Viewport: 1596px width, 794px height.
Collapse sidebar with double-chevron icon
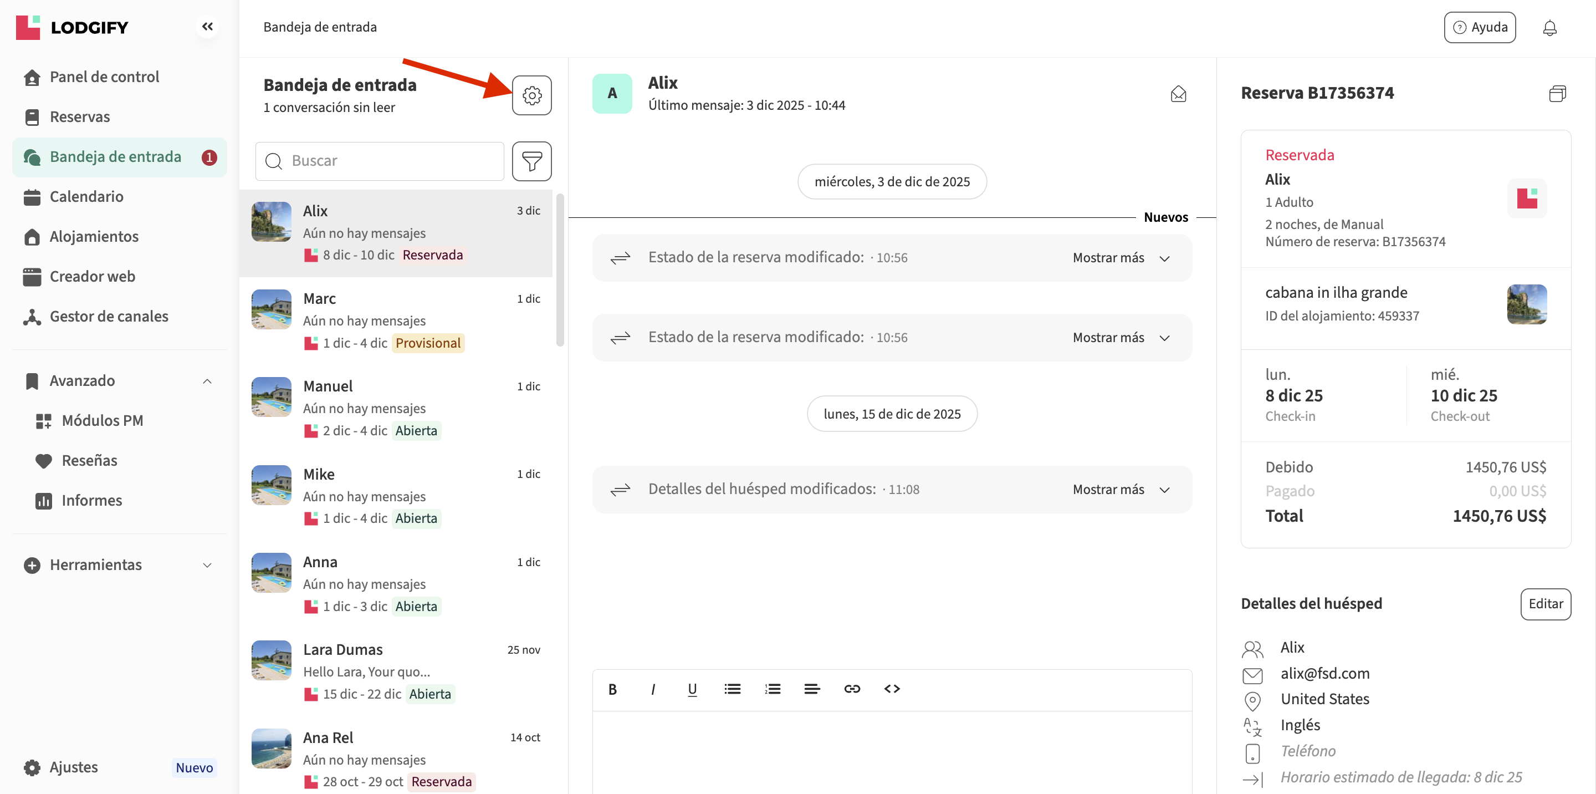pyautogui.click(x=207, y=26)
